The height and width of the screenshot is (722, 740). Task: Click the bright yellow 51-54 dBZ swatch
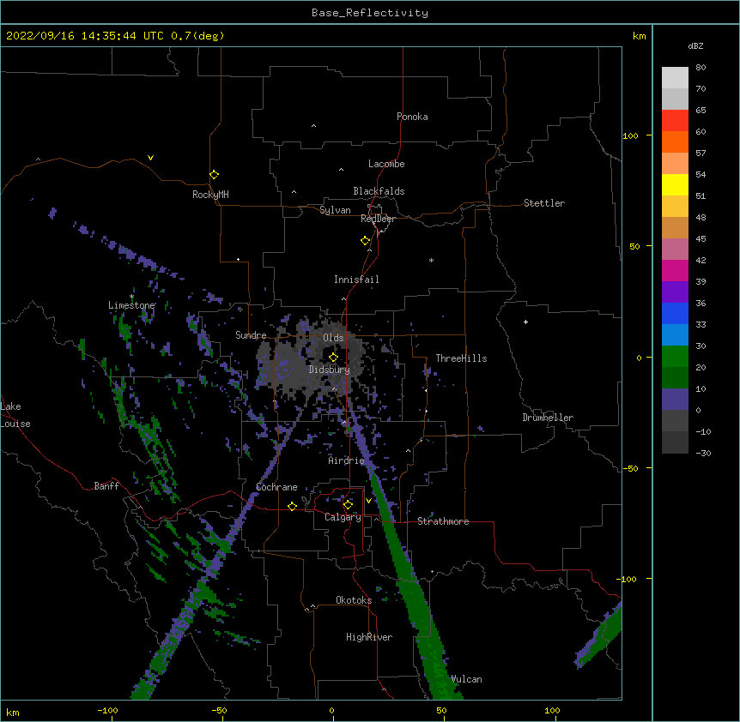coord(675,184)
